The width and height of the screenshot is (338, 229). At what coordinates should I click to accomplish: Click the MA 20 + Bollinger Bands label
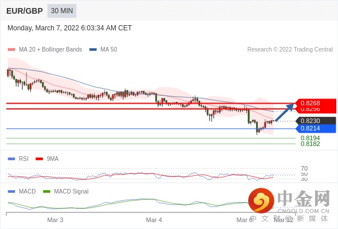point(50,50)
